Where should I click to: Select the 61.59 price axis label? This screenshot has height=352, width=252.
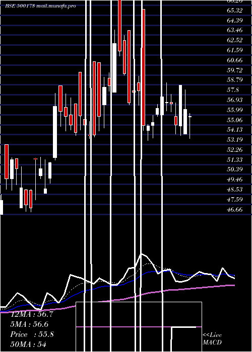(x=235, y=50)
